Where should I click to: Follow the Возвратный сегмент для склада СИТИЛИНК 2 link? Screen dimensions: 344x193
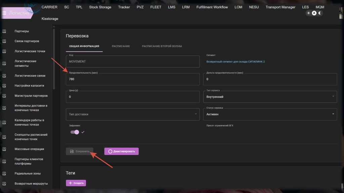point(235,62)
